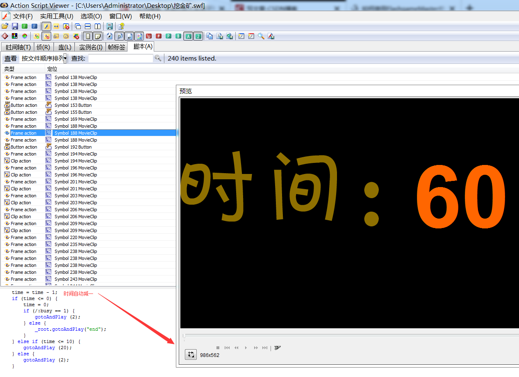Play the preview movie
519x377 pixels.
[246, 348]
